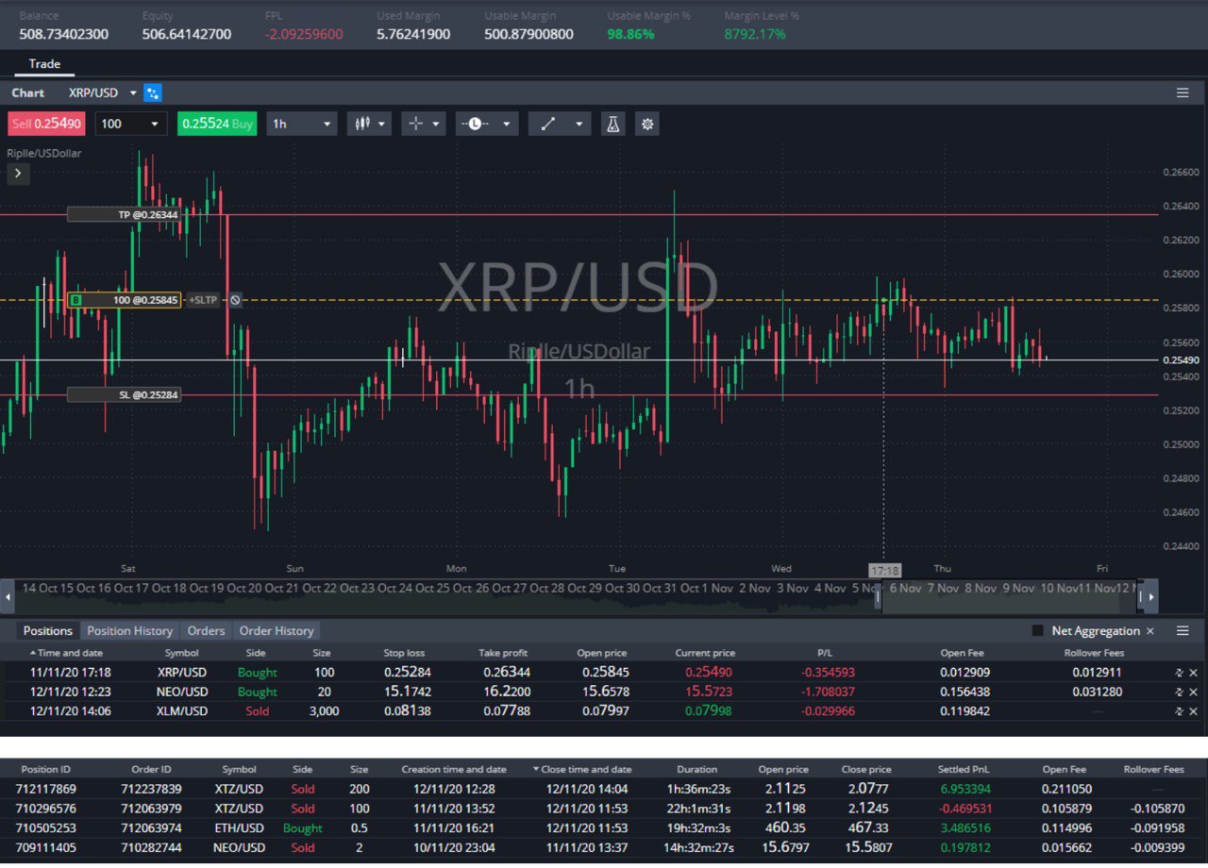This screenshot has height=868, width=1208.
Task: Click the 0.25524 Buy button
Action: tap(217, 124)
